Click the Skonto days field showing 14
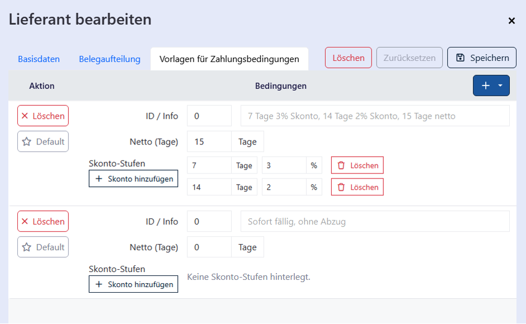 [x=209, y=187]
